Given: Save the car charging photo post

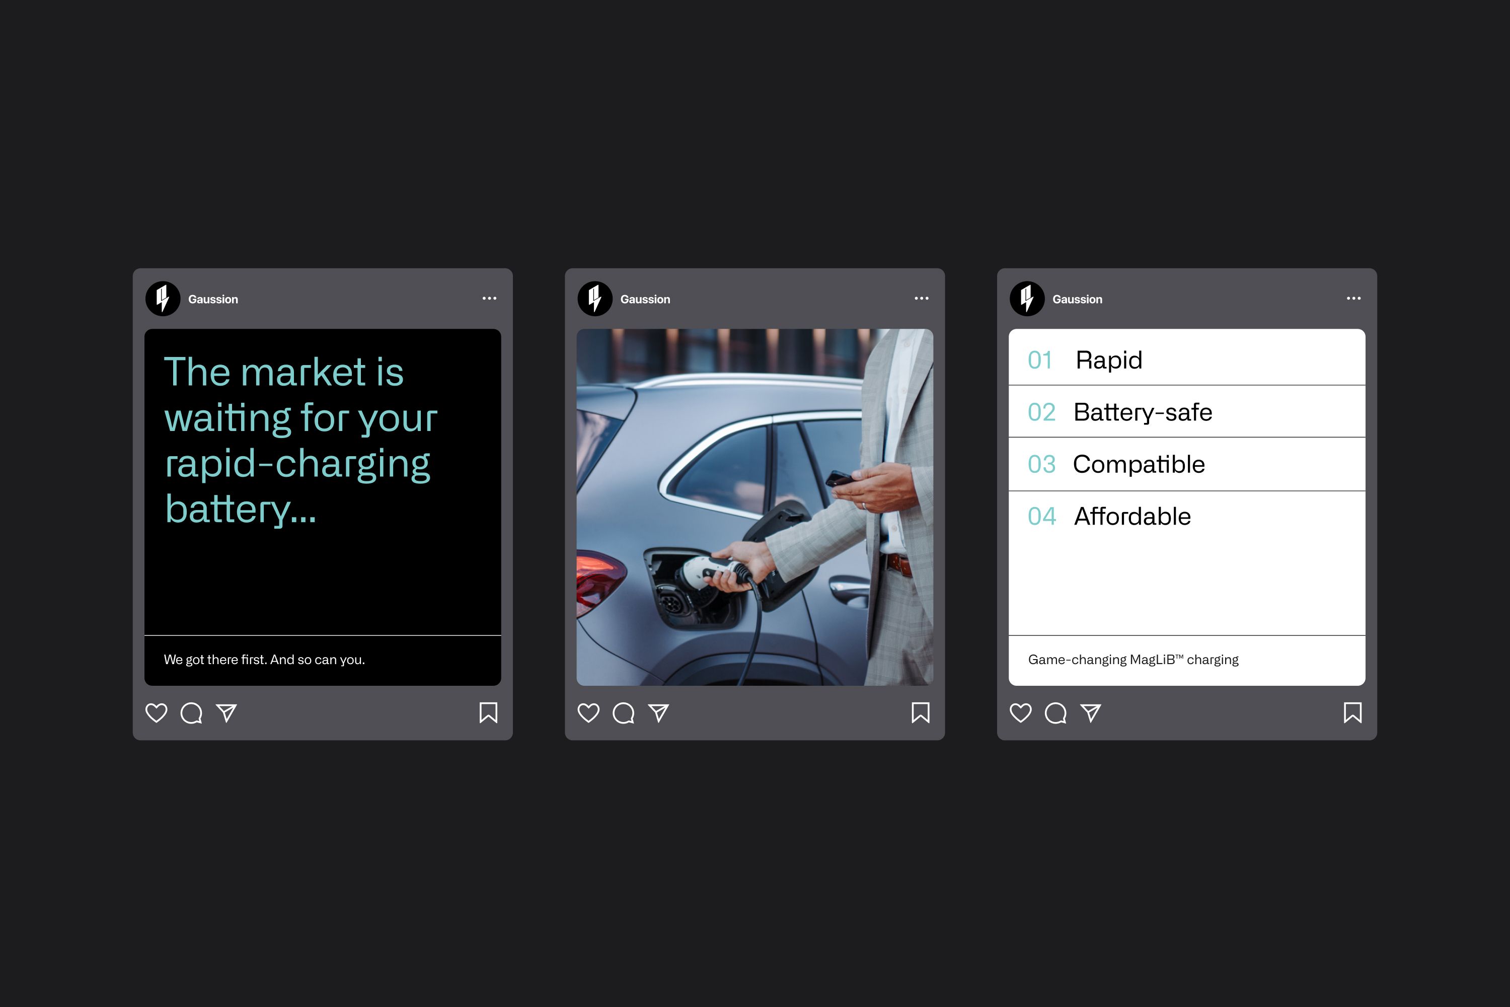Looking at the screenshot, I should click(x=921, y=713).
